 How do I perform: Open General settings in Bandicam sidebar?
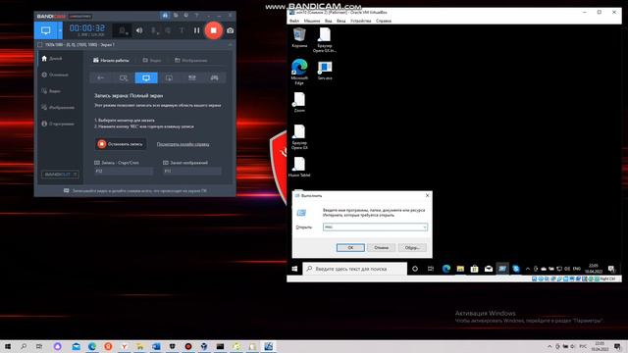click(55, 75)
